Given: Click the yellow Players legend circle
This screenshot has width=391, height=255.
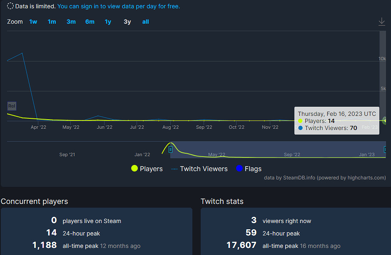Looking at the screenshot, I should pos(134,169).
